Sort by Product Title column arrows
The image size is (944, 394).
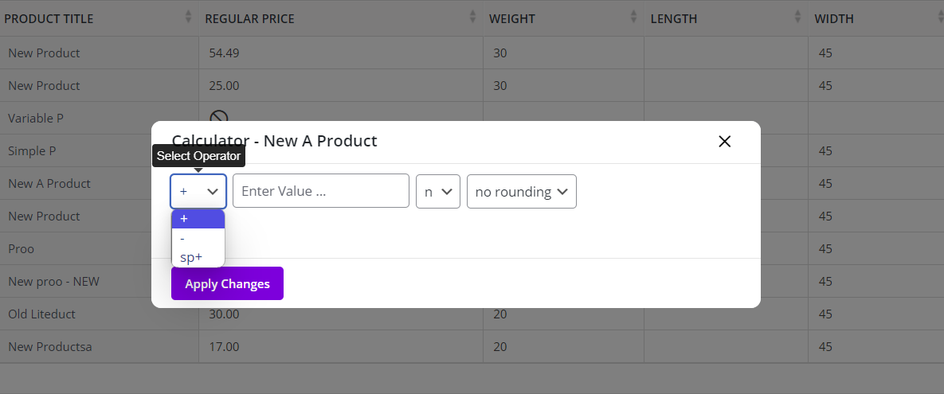click(x=189, y=17)
